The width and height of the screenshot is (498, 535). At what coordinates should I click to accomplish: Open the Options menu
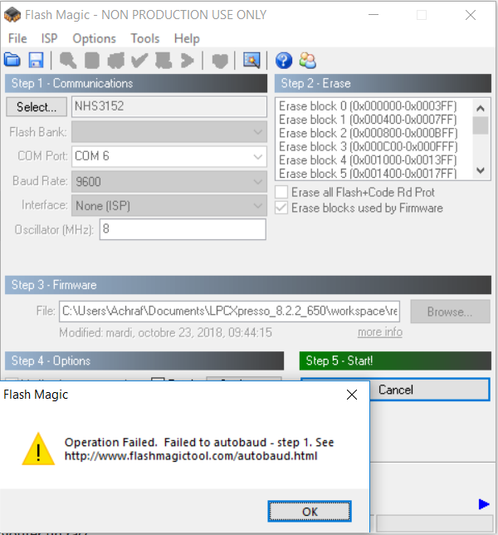click(x=94, y=38)
